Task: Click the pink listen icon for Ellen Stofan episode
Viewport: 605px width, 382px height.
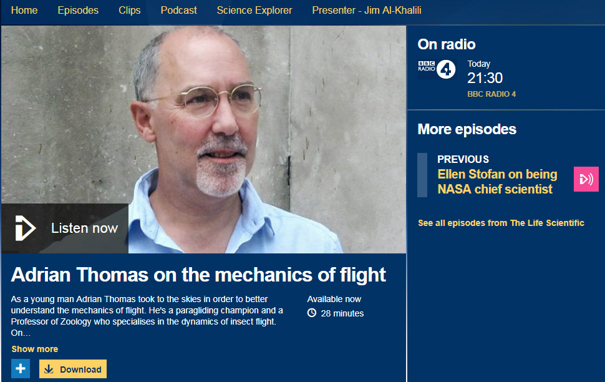Action: (586, 179)
